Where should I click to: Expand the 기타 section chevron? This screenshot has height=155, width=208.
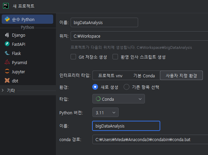[x=3, y=90]
